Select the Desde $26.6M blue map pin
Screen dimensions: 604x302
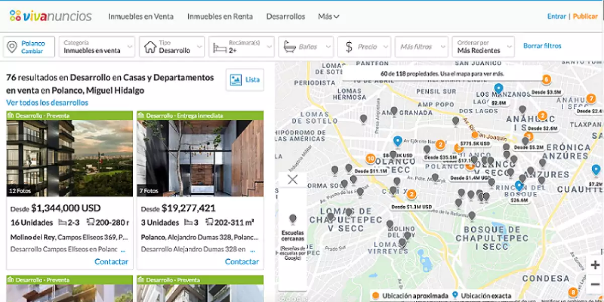pos(519,186)
